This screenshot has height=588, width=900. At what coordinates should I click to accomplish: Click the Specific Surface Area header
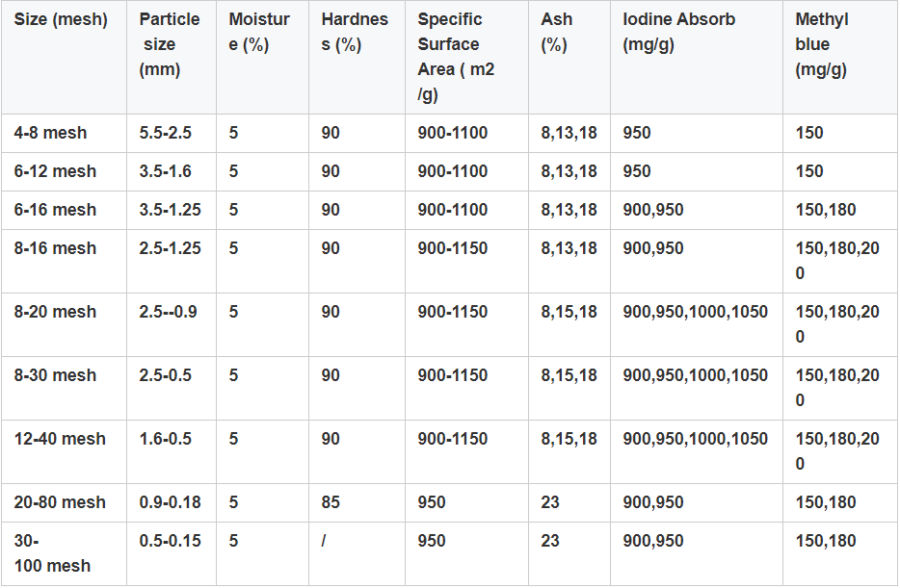[x=456, y=57]
